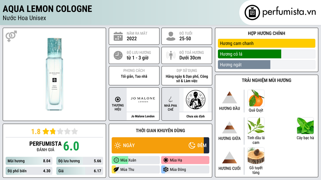Click the Mùa Thu season bar

(135, 169)
